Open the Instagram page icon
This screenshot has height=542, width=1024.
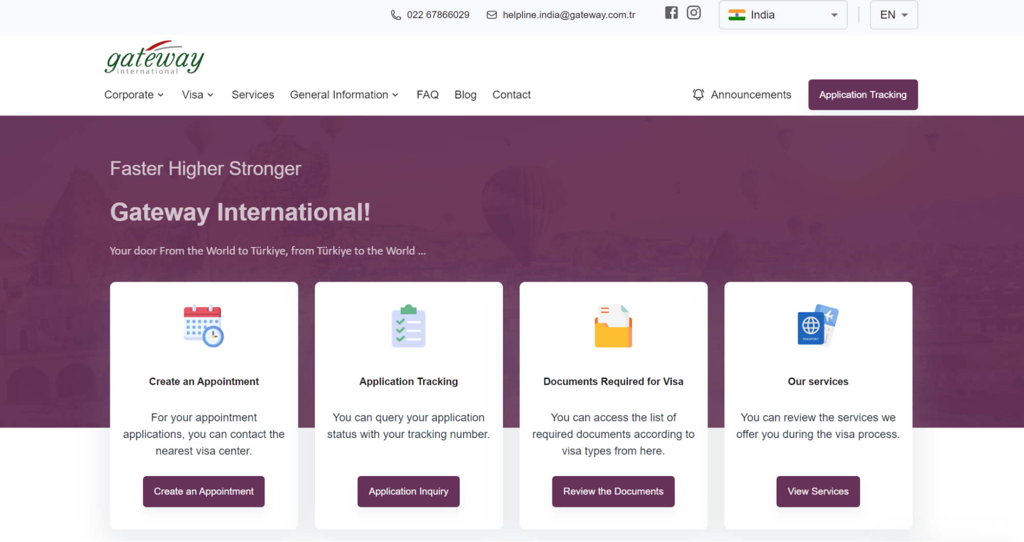[x=694, y=13]
